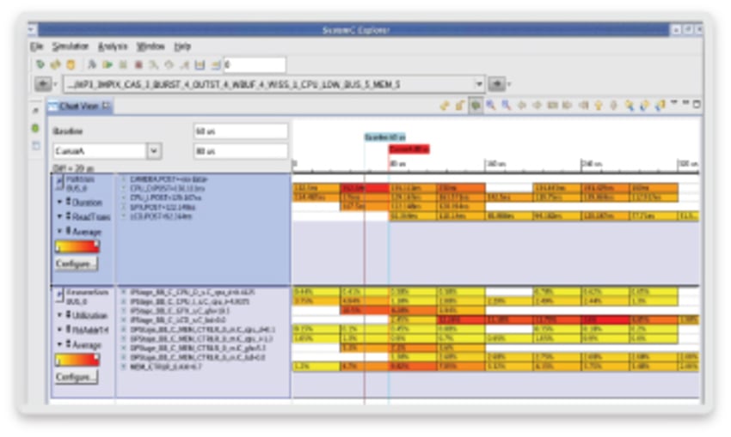Open the Analysis menu

click(113, 46)
